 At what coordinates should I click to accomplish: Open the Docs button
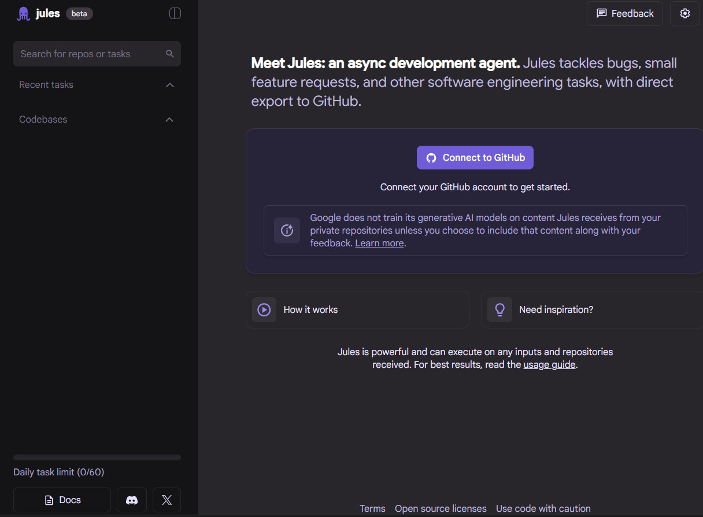click(62, 500)
